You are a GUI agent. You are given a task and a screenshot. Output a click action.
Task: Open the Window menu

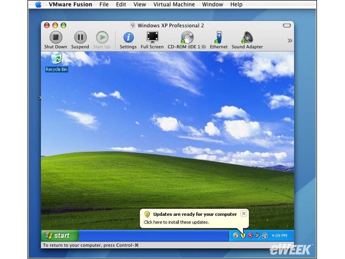(212, 4)
